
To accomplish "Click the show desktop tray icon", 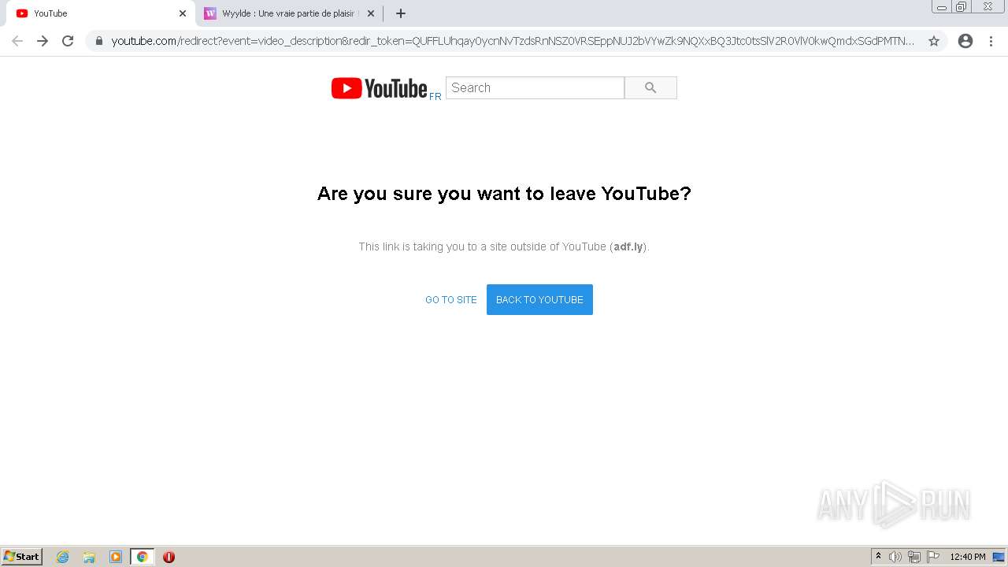I will 999,557.
